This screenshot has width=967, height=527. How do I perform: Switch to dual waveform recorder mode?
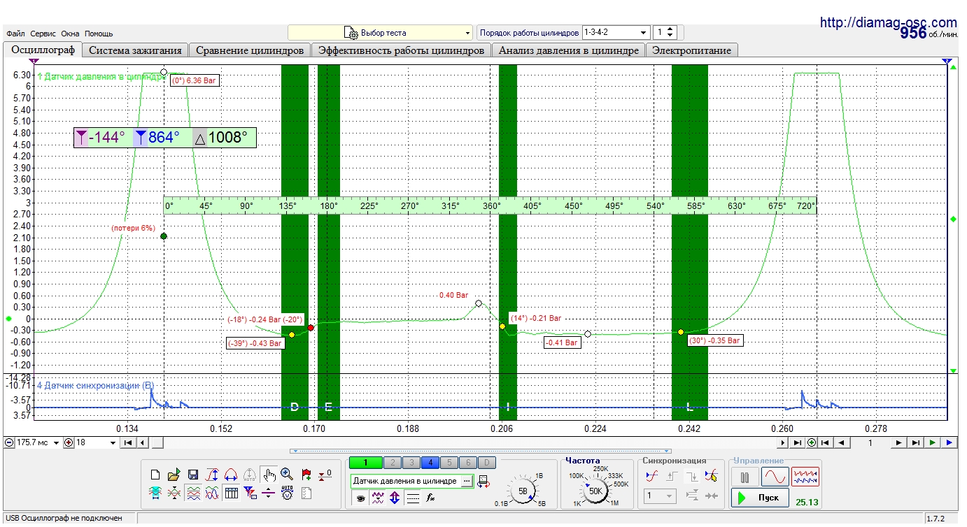[x=806, y=477]
